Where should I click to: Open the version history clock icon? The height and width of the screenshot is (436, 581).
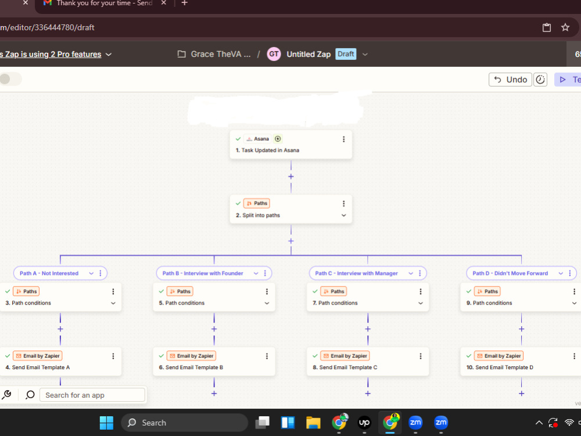540,80
